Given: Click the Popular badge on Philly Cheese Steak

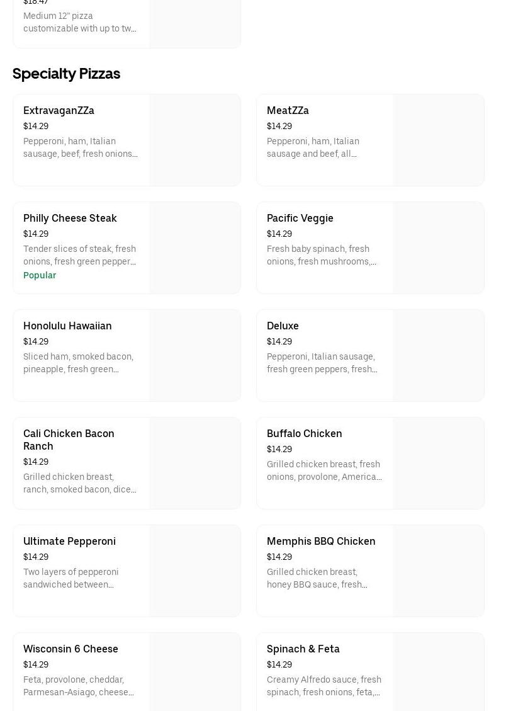Looking at the screenshot, I should 40,275.
